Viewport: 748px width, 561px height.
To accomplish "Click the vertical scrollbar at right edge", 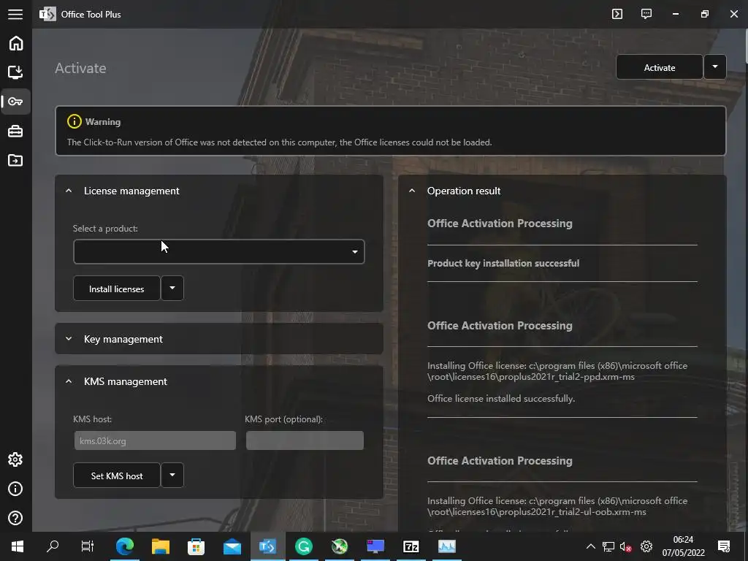I will [745, 45].
